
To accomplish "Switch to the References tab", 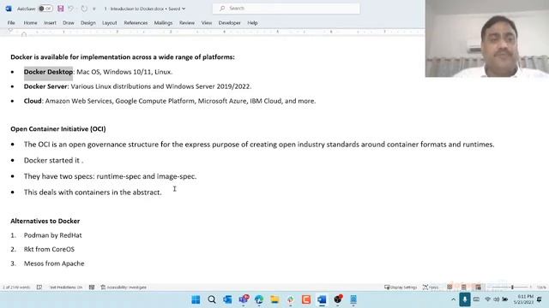I will (136, 23).
